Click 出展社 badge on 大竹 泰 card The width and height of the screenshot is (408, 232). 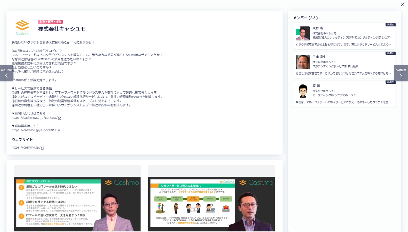click(x=390, y=25)
